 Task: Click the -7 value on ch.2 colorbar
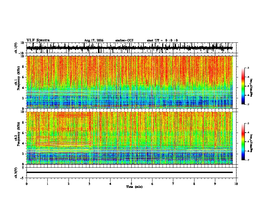pos(248,160)
